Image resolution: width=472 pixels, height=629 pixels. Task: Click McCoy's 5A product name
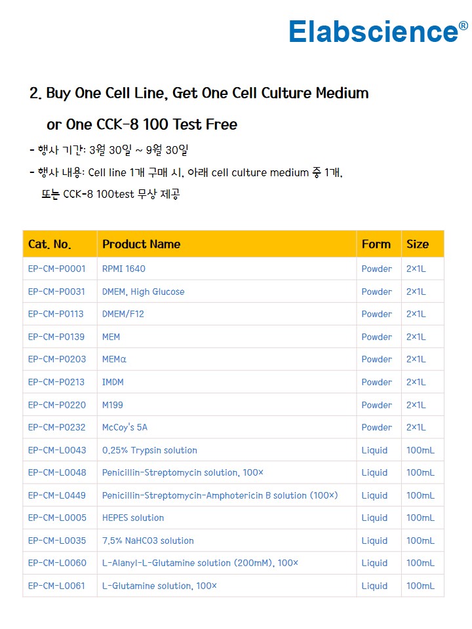click(x=125, y=427)
